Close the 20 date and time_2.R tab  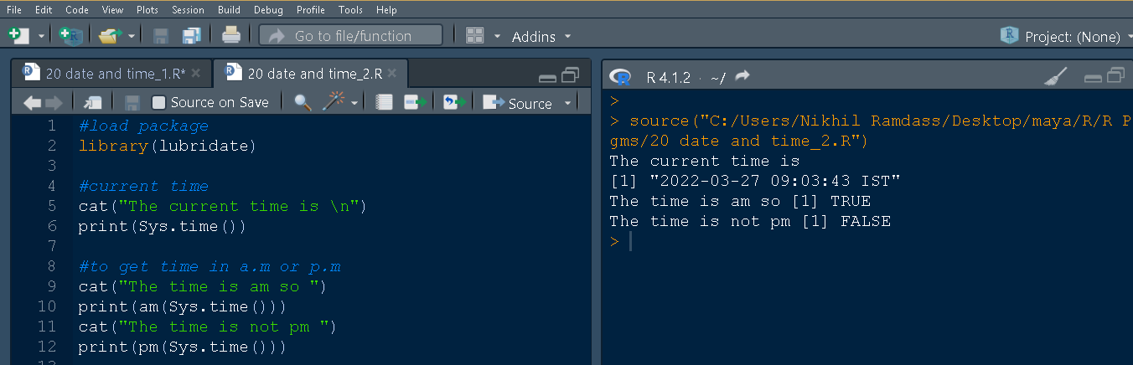391,74
